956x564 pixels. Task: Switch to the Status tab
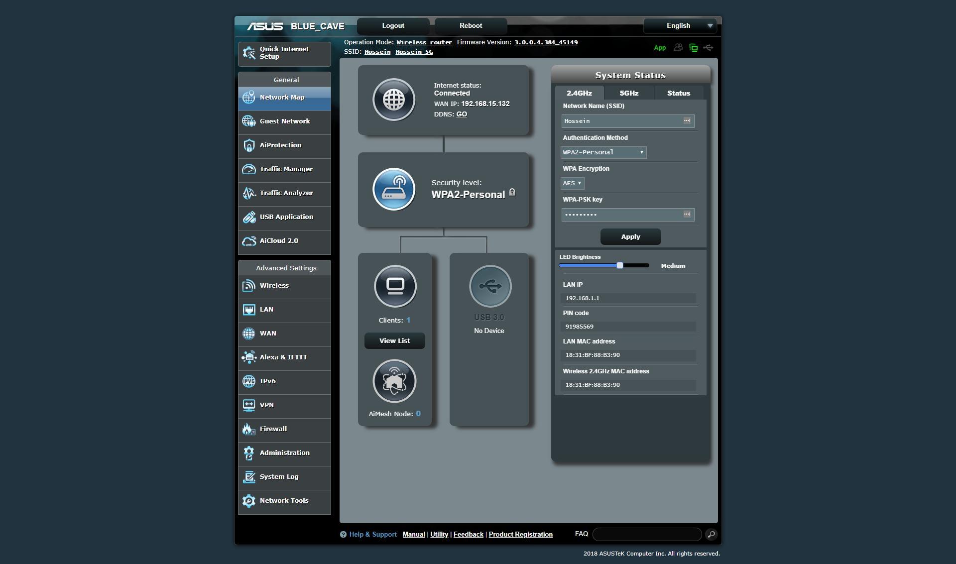679,93
